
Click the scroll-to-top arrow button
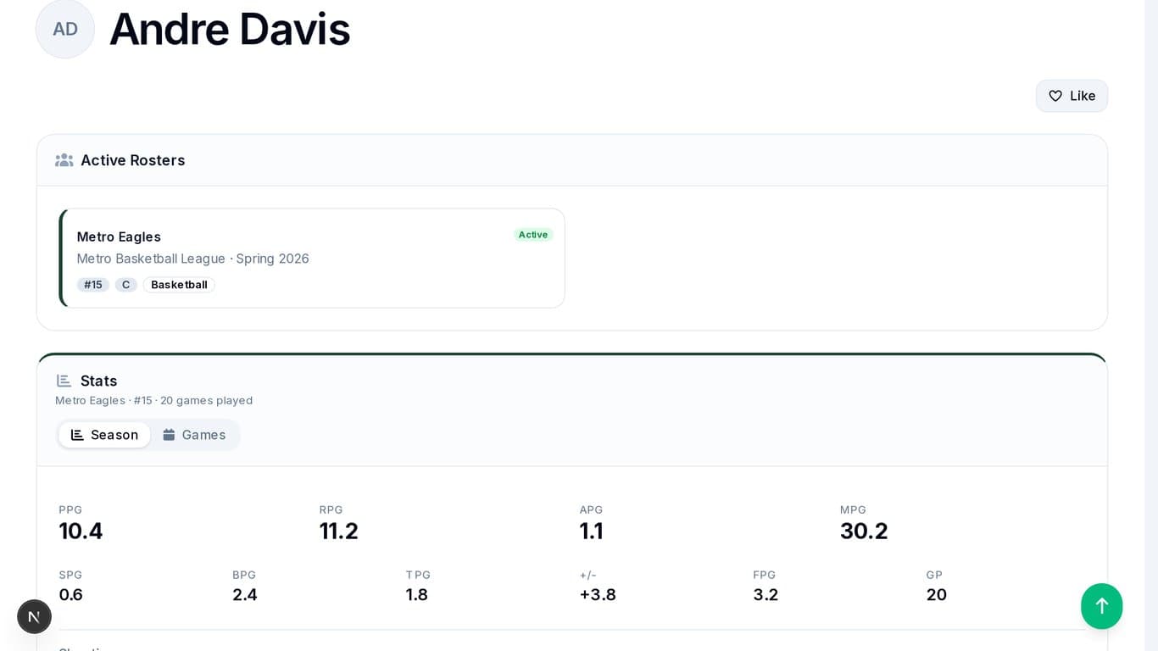point(1101,605)
